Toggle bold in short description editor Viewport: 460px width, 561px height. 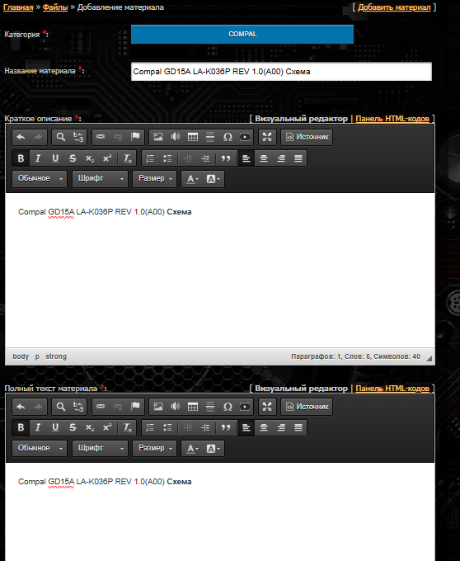[21, 158]
